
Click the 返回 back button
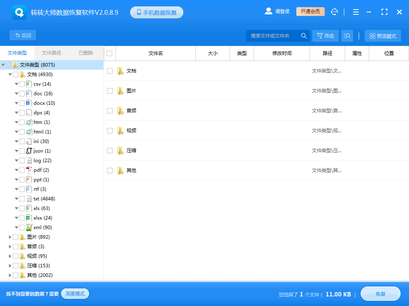click(23, 35)
